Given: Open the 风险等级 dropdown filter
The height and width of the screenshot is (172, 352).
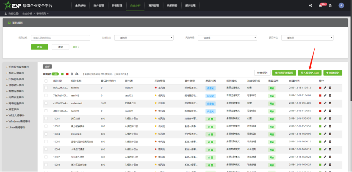Looking at the screenshot, I should click(227, 38).
